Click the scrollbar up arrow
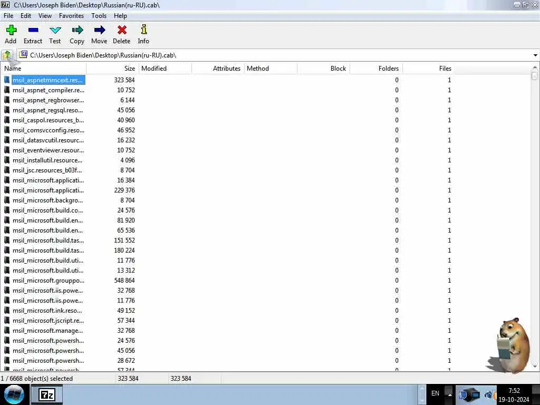This screenshot has height=405, width=540. (x=535, y=67)
